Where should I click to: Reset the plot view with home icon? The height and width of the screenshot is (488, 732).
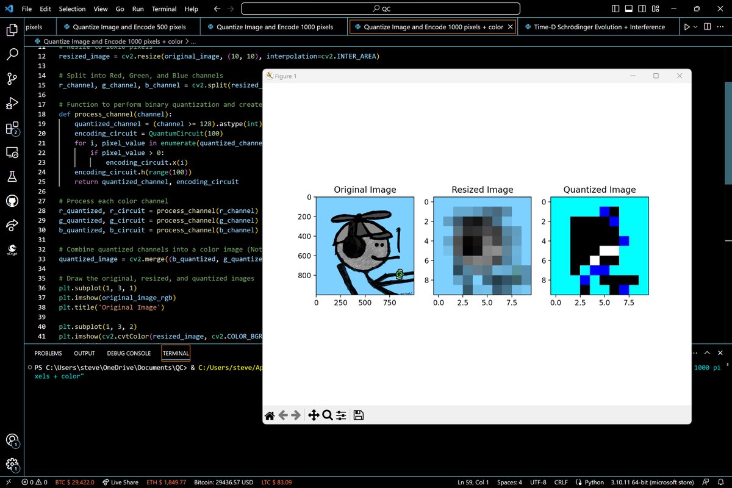tap(270, 415)
